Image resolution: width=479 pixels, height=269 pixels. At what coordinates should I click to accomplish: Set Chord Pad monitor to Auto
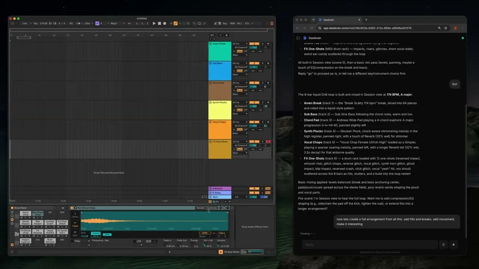[239, 90]
